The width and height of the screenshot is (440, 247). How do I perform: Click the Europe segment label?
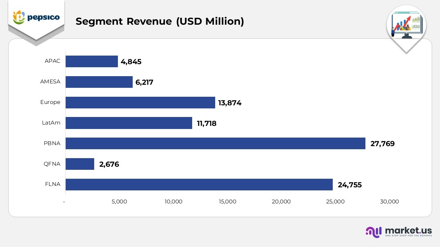tap(51, 102)
